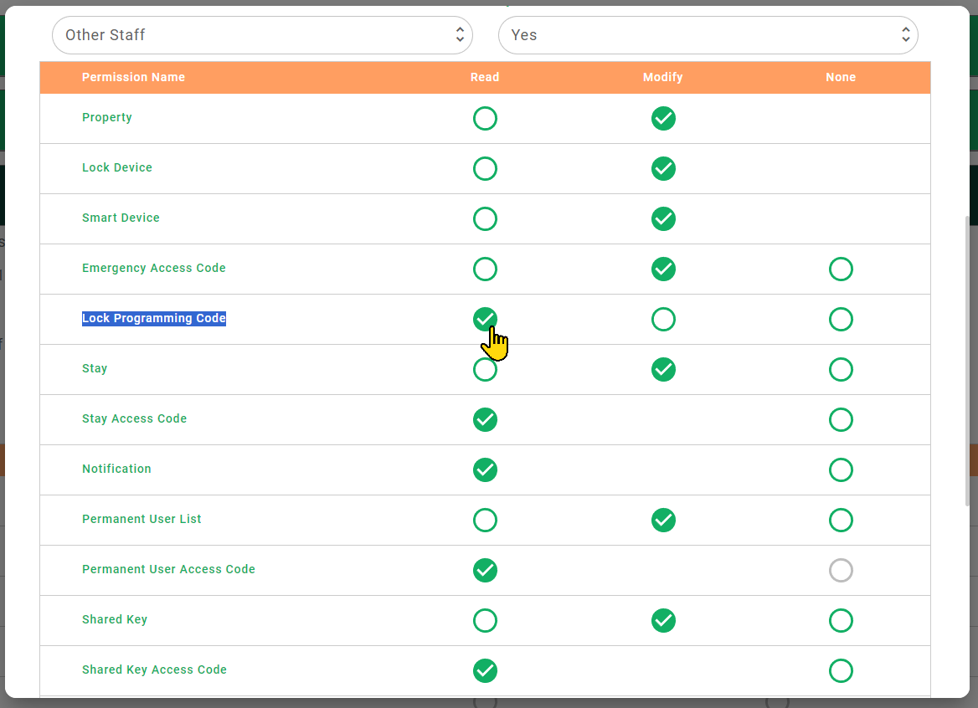The image size is (978, 708).
Task: Select None for Stay permission
Action: [x=841, y=370]
